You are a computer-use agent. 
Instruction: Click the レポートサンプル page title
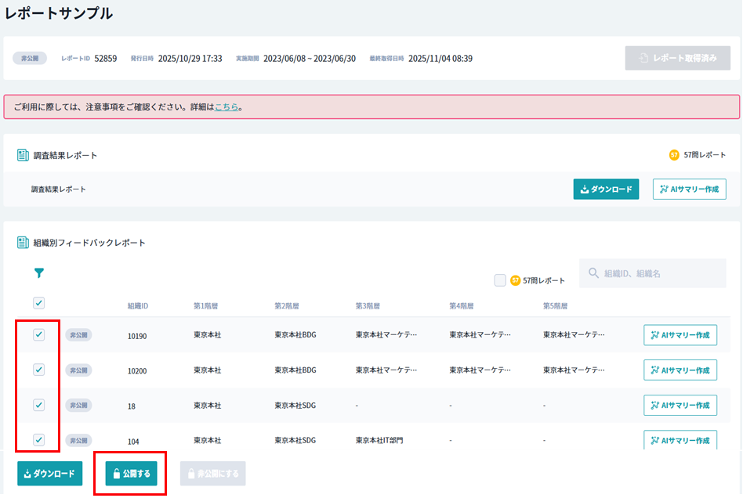coord(59,13)
